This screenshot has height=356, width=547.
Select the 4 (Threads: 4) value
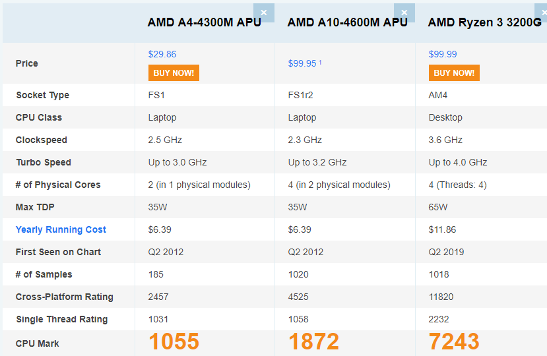[x=458, y=185]
